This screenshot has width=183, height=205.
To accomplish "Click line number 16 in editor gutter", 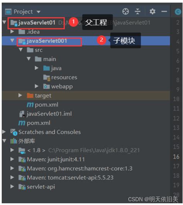I will click(x=176, y=157).
